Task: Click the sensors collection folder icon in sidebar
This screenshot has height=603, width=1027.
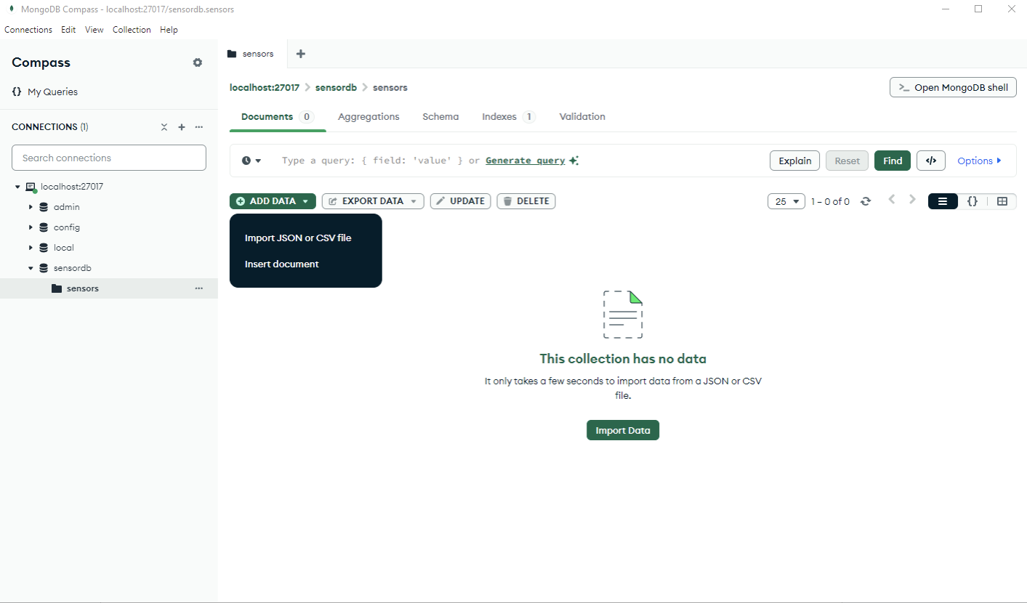Action: [x=57, y=288]
